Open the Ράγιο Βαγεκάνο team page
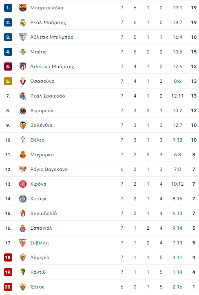This screenshot has height=295, width=199. point(49,169)
